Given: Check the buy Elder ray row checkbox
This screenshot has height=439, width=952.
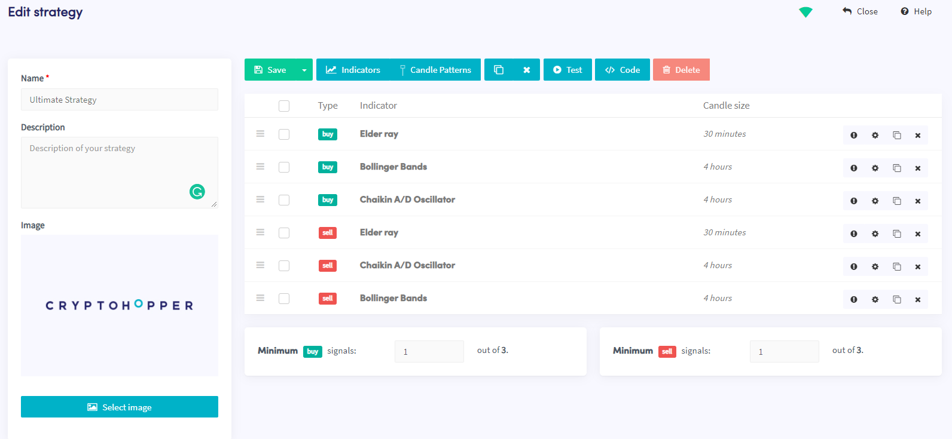Looking at the screenshot, I should [x=284, y=134].
